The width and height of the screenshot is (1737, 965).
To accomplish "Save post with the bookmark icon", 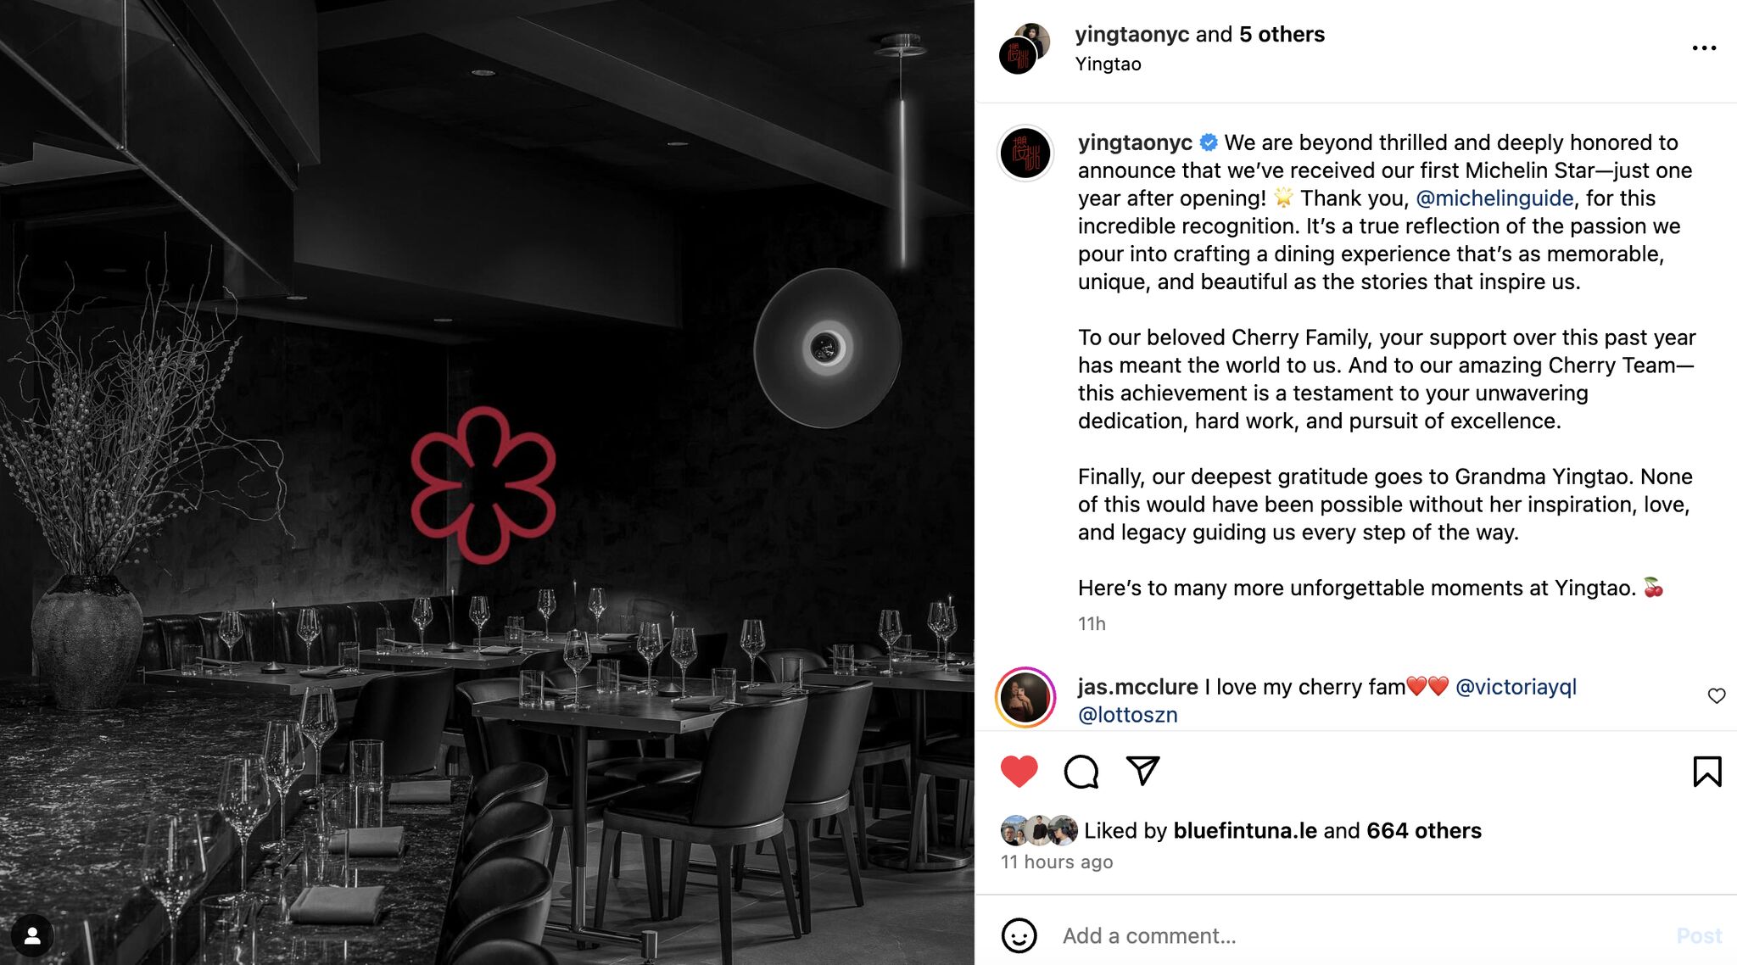I will (1706, 772).
